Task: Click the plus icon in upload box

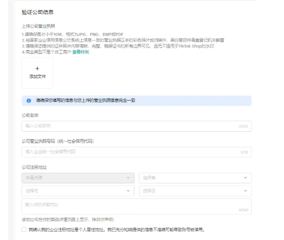Action: point(37,69)
